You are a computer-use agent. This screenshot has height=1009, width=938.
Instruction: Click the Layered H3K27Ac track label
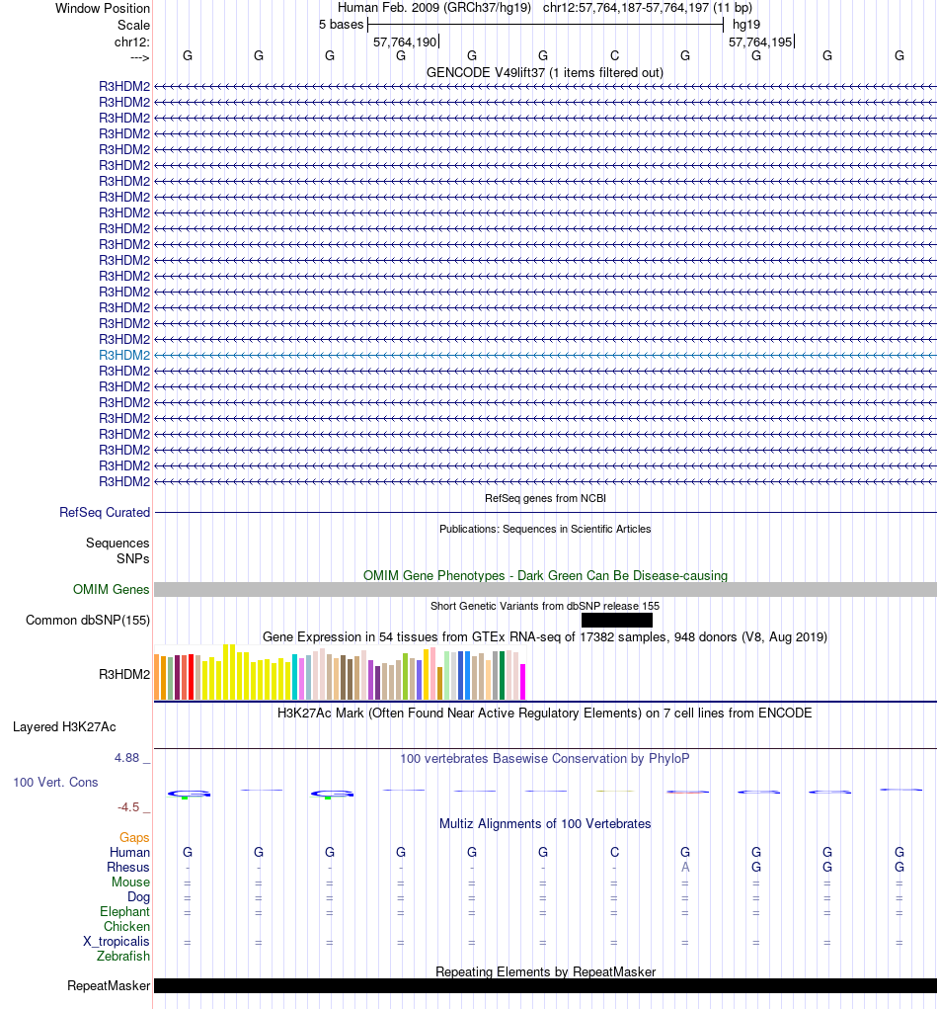(64, 727)
